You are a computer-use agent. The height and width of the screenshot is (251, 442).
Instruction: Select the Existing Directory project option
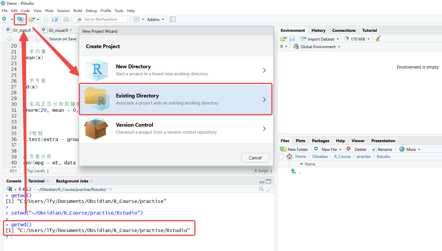coord(176,99)
